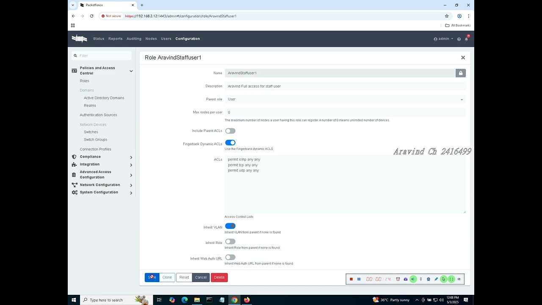Screen dimensions: 542x305
Task: Open the Auditing menu
Action: tap(134, 39)
